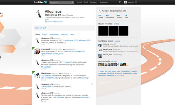Click the third recent image thumbnail

pyautogui.click(x=123, y=31)
